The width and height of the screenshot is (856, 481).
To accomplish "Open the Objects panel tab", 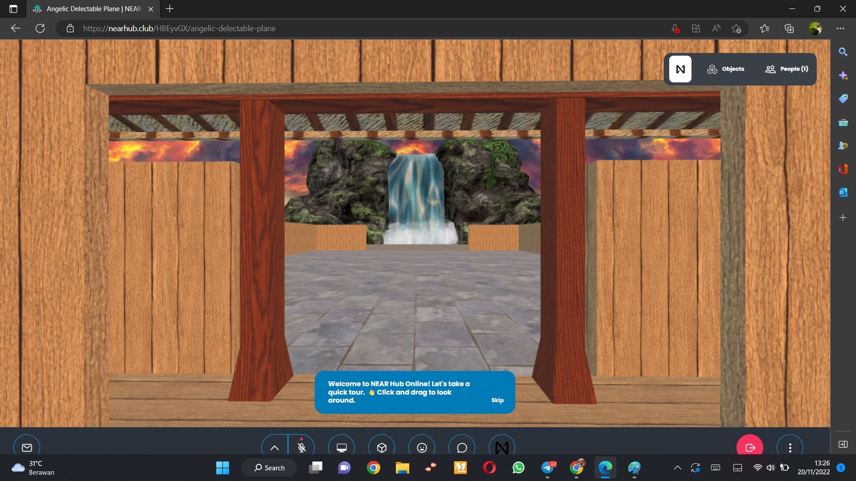I will 726,69.
